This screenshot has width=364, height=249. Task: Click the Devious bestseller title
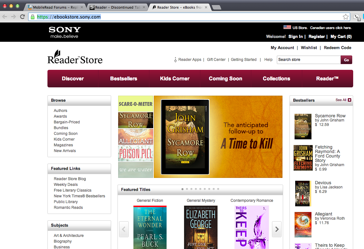pyautogui.click(x=323, y=183)
